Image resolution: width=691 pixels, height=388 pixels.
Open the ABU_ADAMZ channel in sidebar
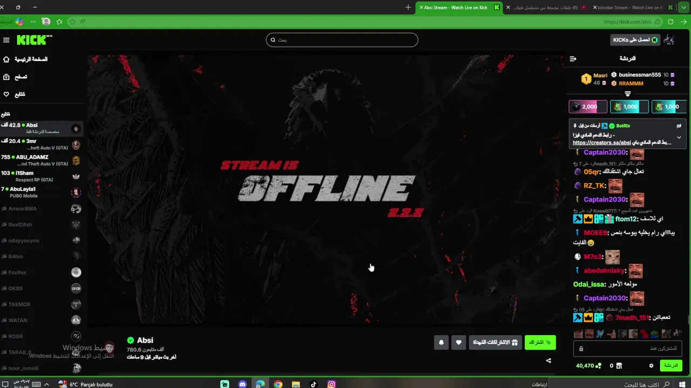click(x=41, y=161)
